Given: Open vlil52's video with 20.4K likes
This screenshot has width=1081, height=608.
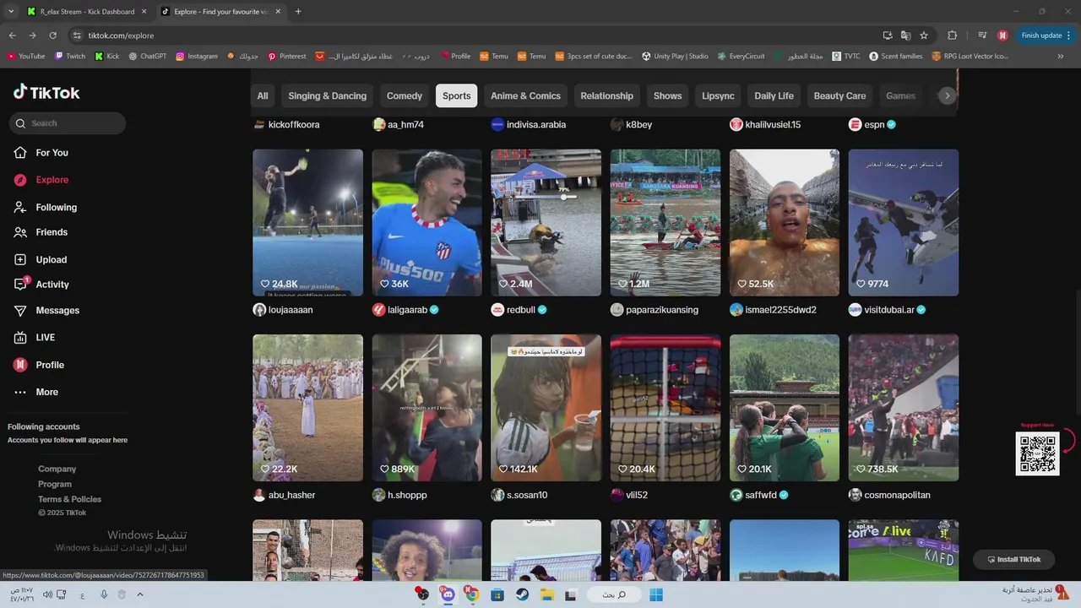Looking at the screenshot, I should pyautogui.click(x=665, y=408).
